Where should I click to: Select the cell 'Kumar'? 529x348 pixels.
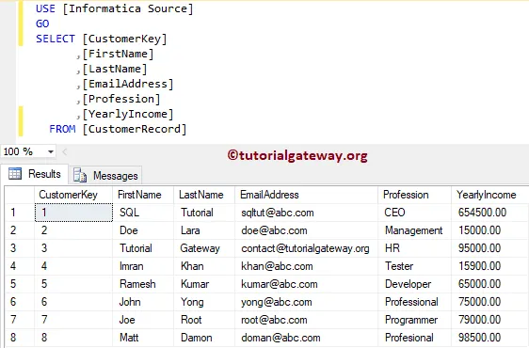click(x=204, y=284)
